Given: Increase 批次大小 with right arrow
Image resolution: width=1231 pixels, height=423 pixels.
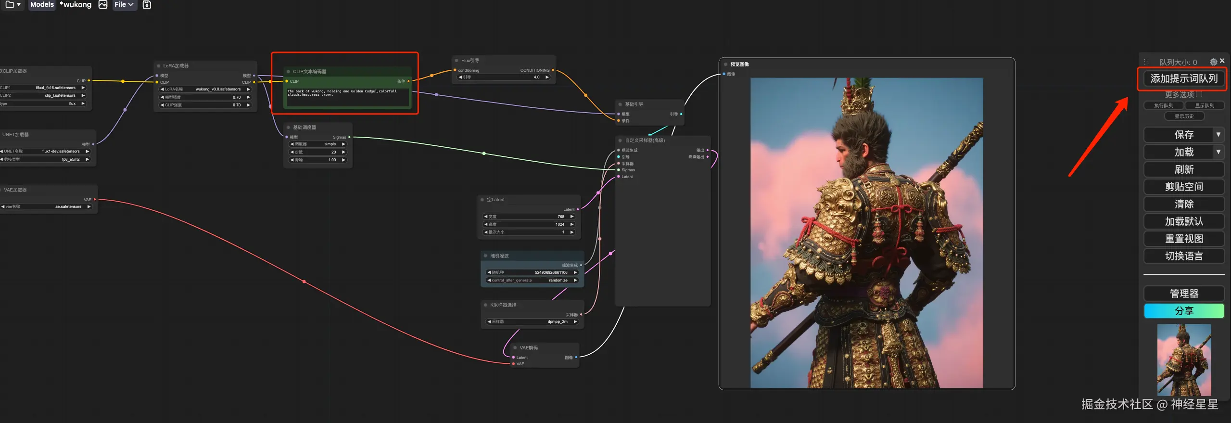Looking at the screenshot, I should [x=572, y=232].
